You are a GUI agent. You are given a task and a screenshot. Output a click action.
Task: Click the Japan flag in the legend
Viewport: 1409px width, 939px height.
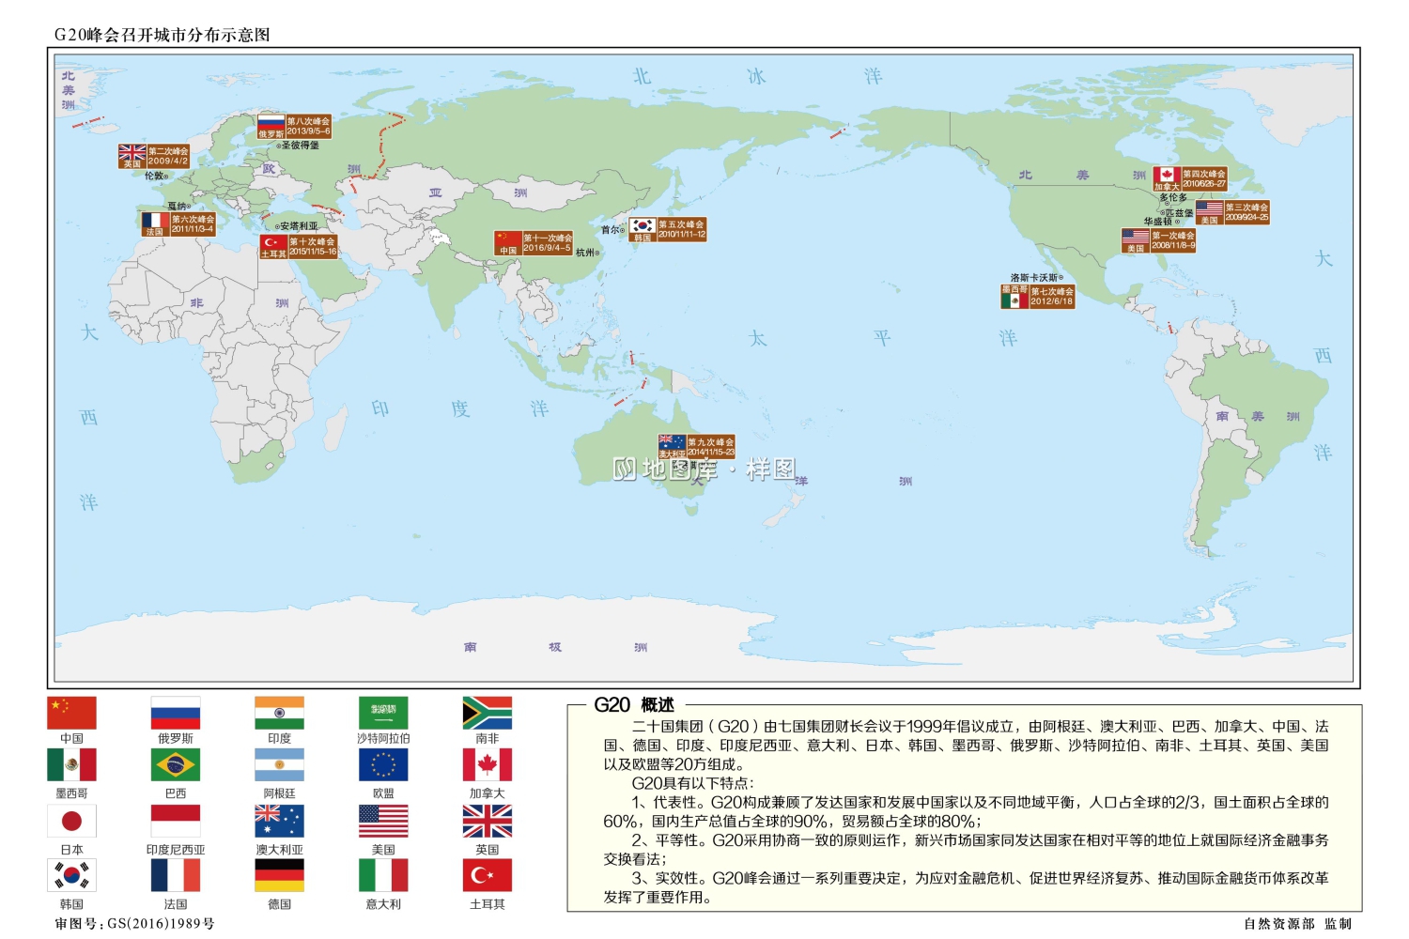point(73,823)
